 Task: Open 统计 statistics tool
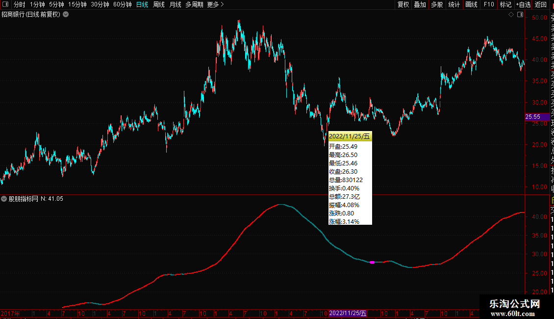pyautogui.click(x=454, y=4)
